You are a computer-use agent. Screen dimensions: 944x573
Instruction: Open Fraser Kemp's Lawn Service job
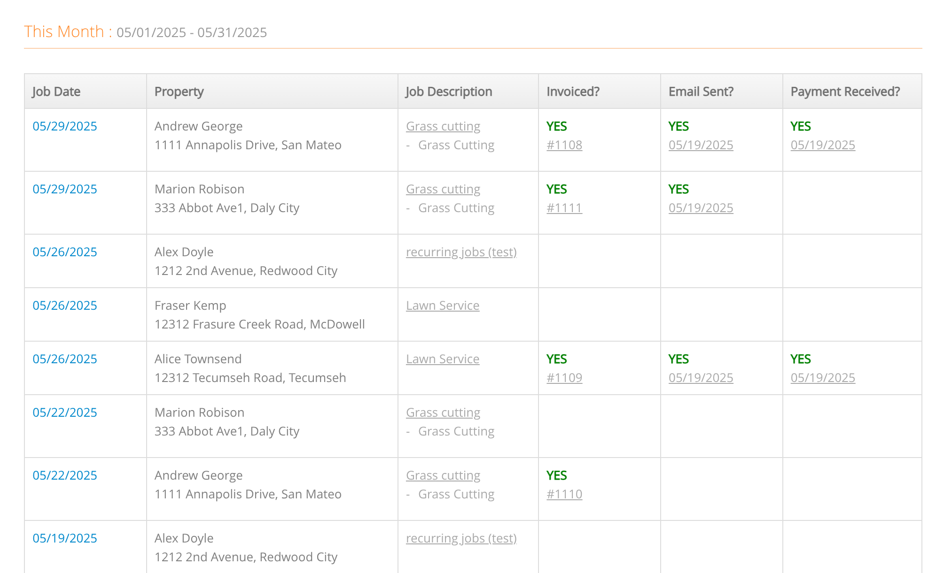pos(443,306)
